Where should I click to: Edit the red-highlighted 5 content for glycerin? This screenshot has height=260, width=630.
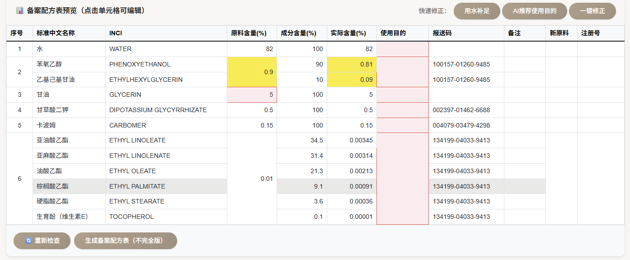click(252, 95)
